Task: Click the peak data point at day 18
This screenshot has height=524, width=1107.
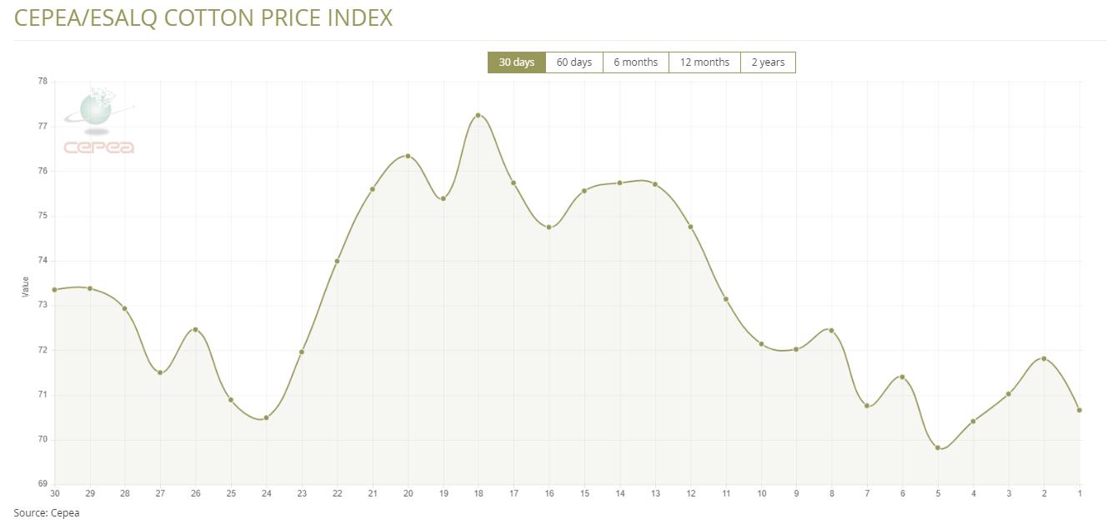Action: pyautogui.click(x=478, y=115)
